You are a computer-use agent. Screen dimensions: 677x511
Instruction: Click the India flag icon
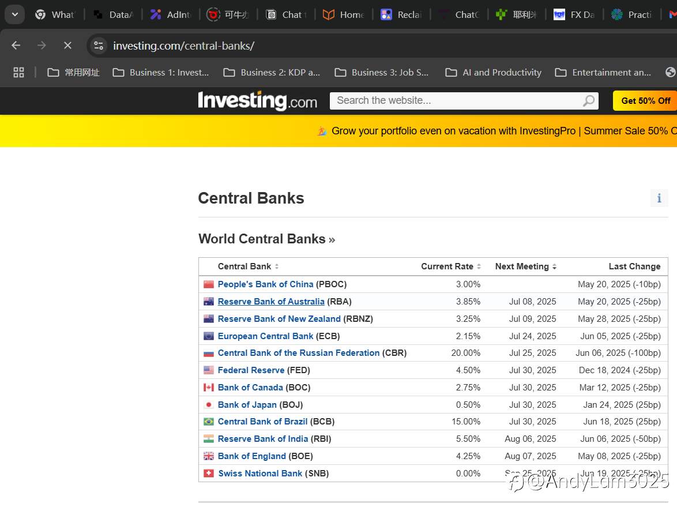209,439
